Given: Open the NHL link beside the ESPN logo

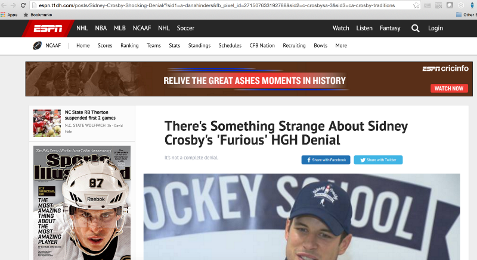Looking at the screenshot, I should pos(82,28).
